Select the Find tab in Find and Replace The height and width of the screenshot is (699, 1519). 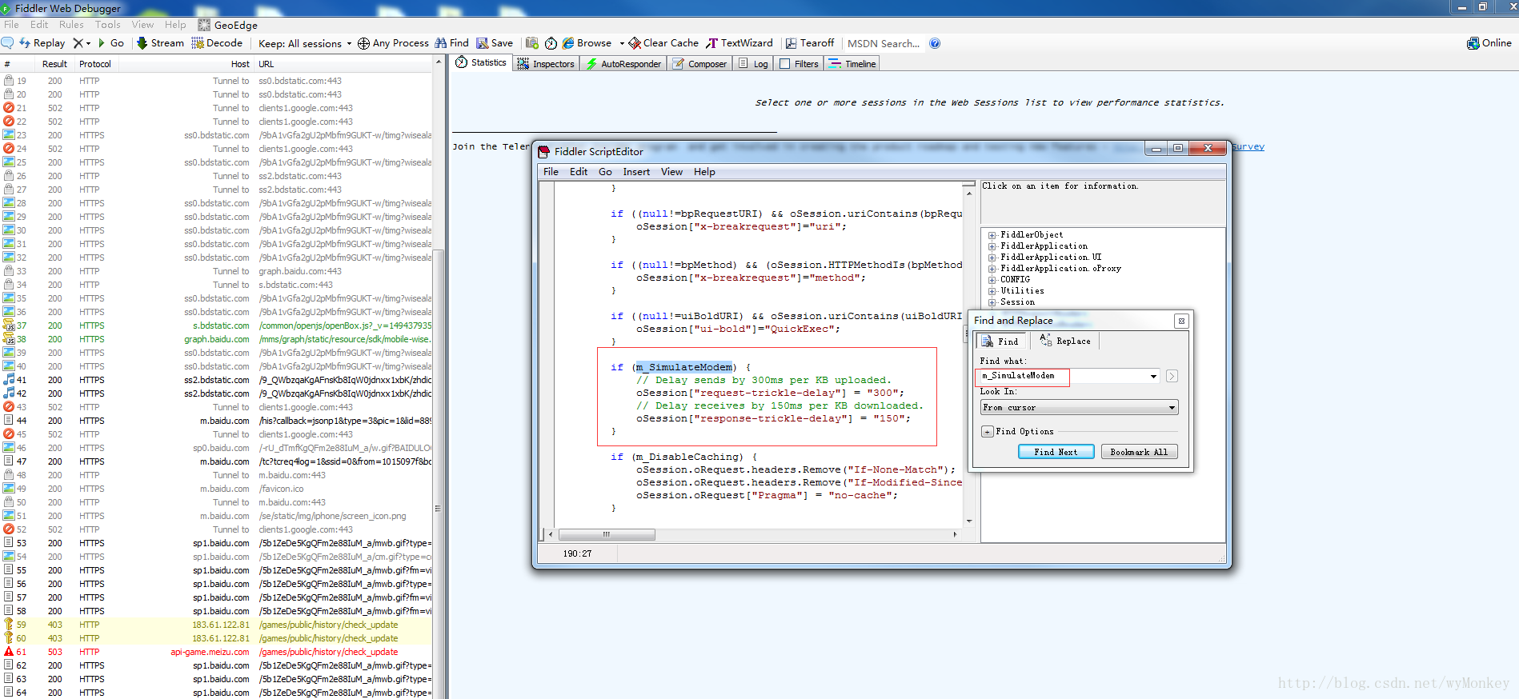click(1000, 342)
